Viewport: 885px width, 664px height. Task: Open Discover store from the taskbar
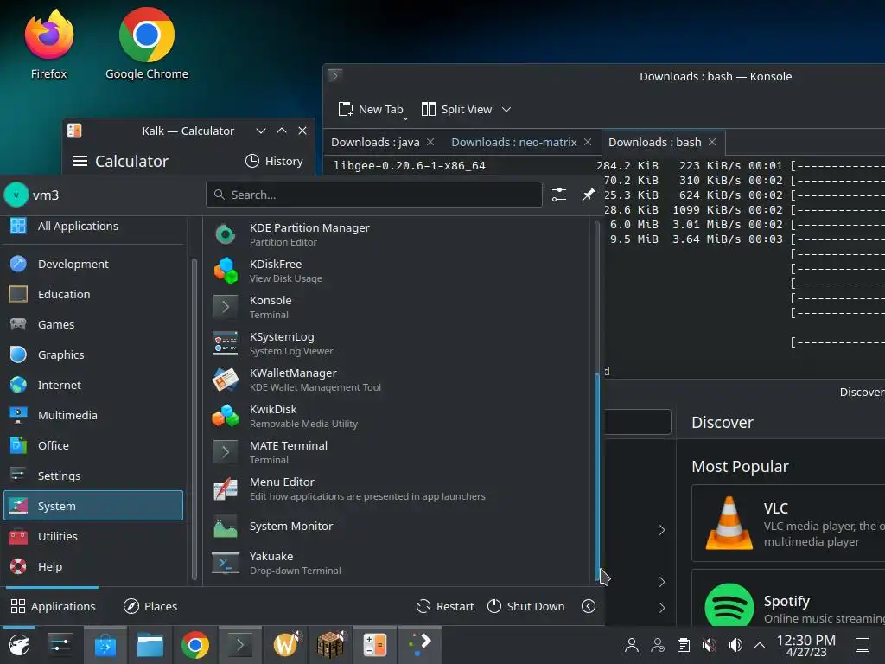[105, 645]
